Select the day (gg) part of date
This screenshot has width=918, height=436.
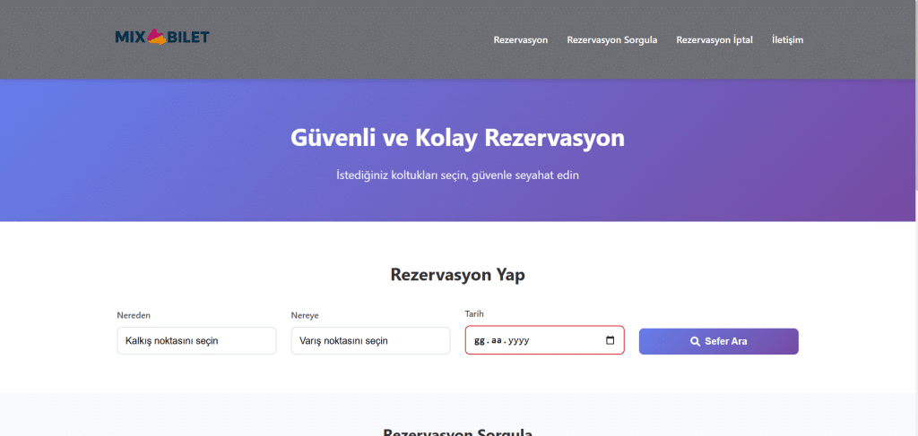coord(480,341)
